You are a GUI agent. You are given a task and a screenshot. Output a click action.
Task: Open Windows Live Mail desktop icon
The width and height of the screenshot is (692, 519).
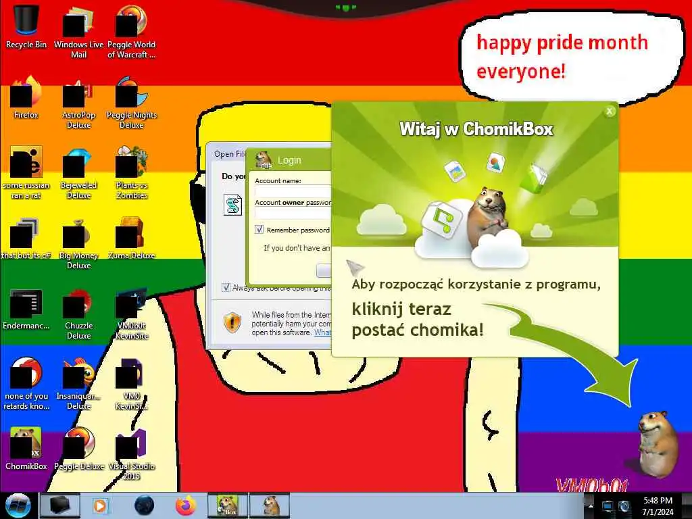click(x=78, y=32)
